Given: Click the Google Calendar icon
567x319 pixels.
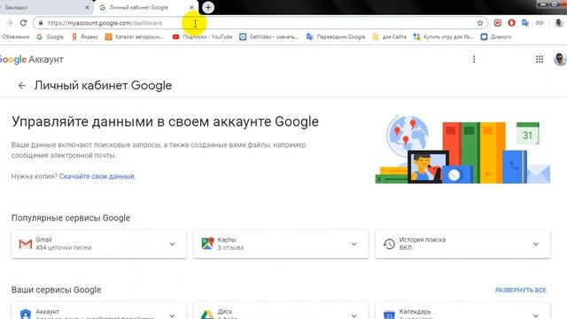Looking at the screenshot, I should (x=389, y=315).
